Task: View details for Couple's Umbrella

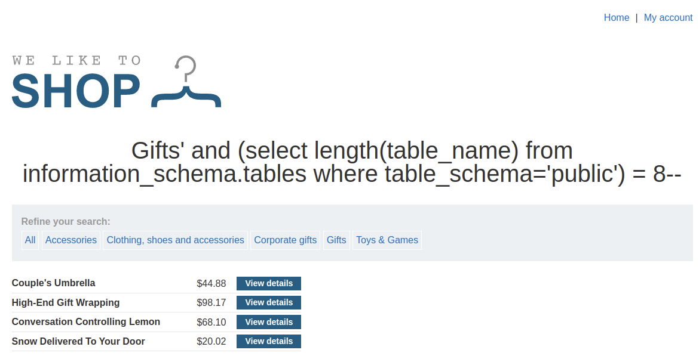Action: click(269, 283)
